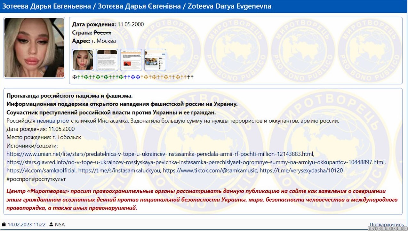Click the 'Поскаржитись' report link

coord(387,225)
